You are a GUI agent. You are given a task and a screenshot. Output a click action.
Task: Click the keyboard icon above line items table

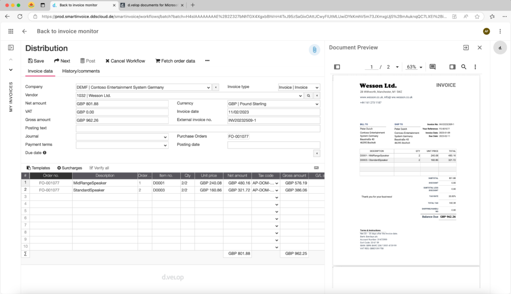click(316, 168)
